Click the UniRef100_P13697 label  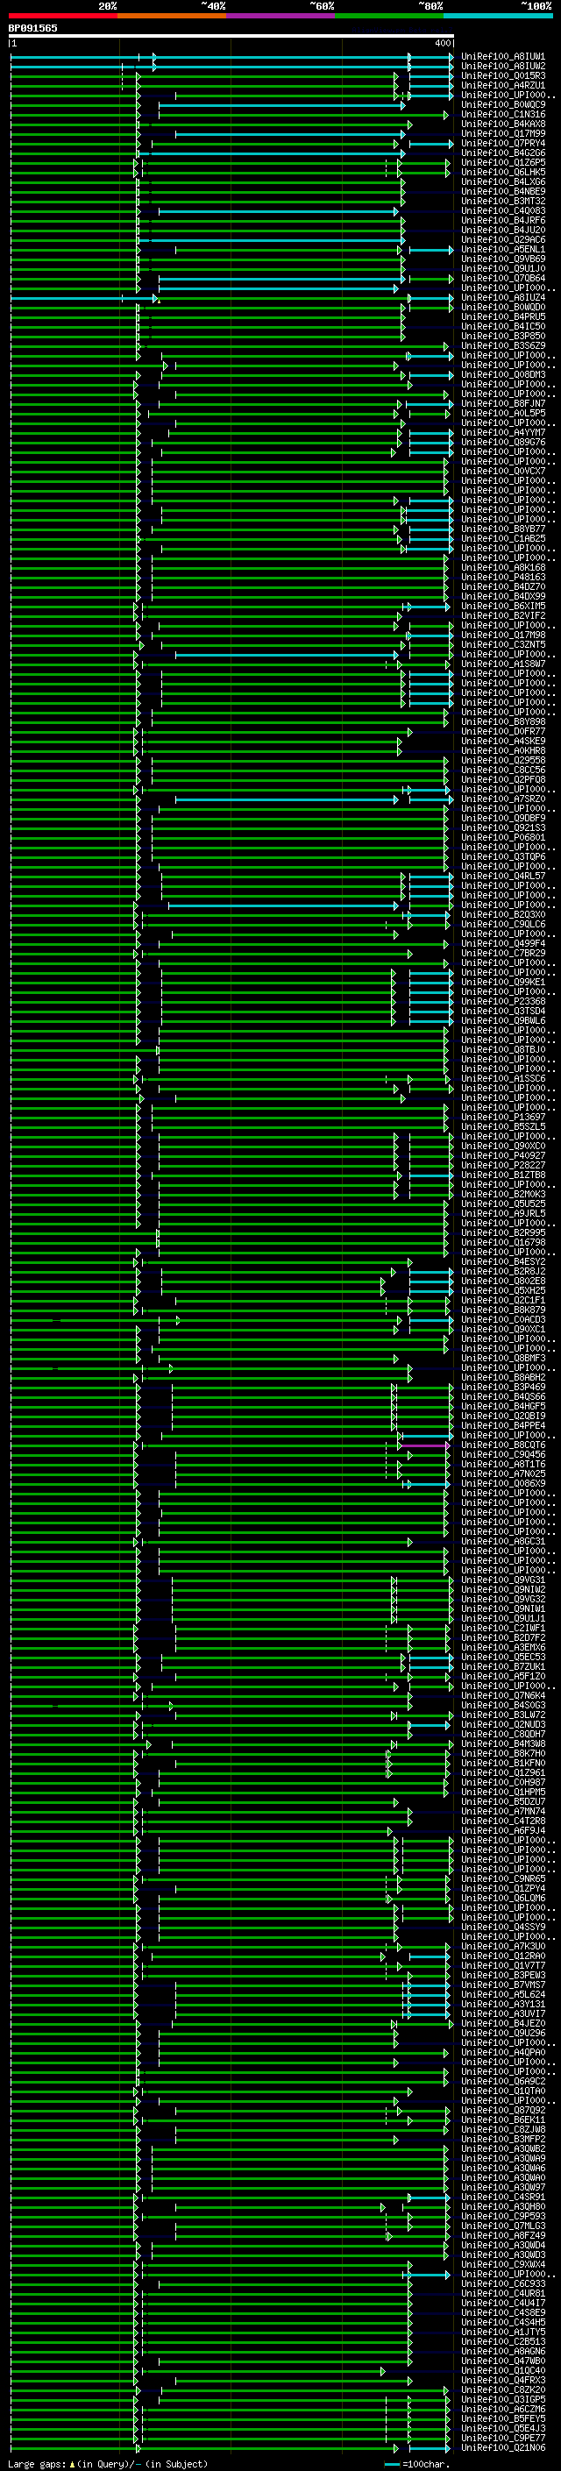click(x=502, y=1117)
